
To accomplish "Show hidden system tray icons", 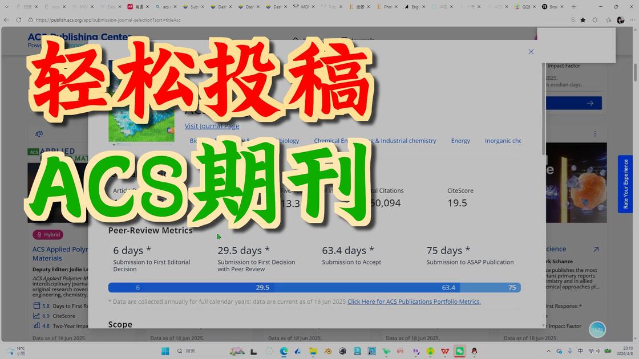I will coord(548,351).
